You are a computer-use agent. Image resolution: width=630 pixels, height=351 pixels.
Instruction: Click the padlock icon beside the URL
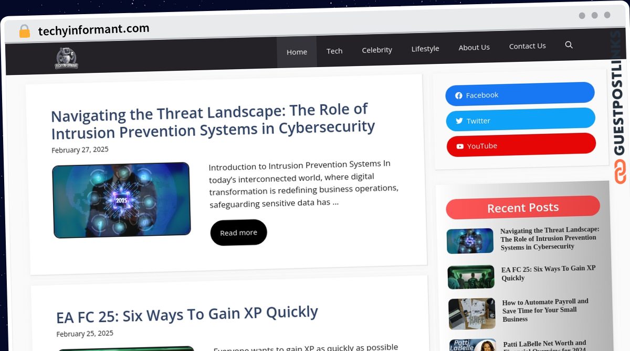pyautogui.click(x=24, y=31)
